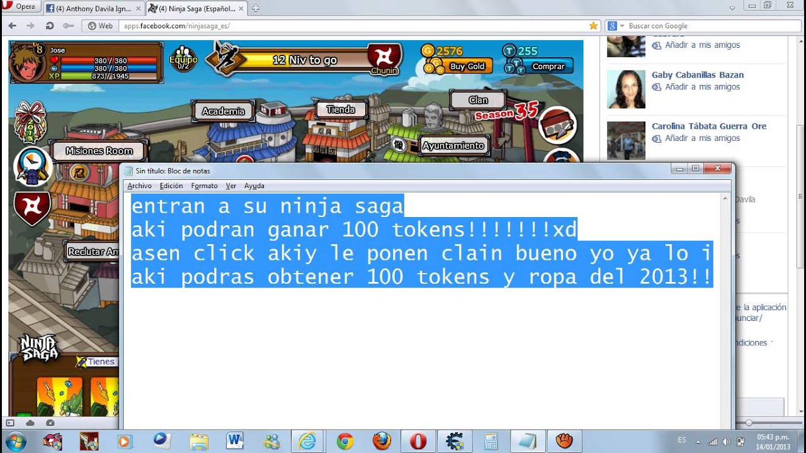The image size is (806, 453).
Task: Open the Ver menu in Notepad
Action: pos(231,186)
